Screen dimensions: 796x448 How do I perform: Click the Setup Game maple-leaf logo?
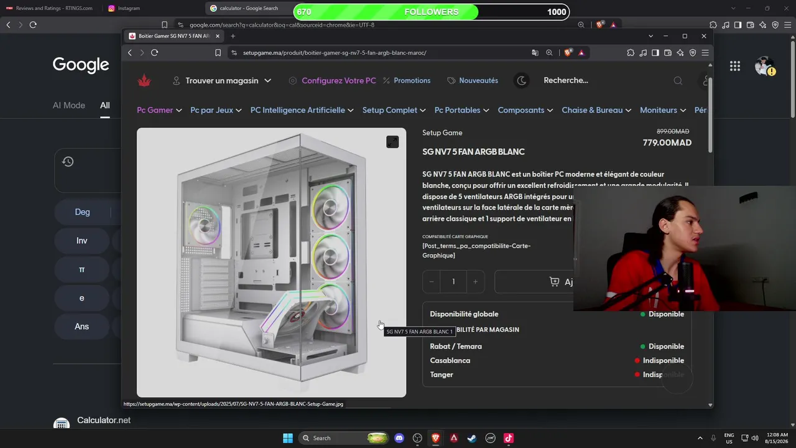tap(144, 80)
